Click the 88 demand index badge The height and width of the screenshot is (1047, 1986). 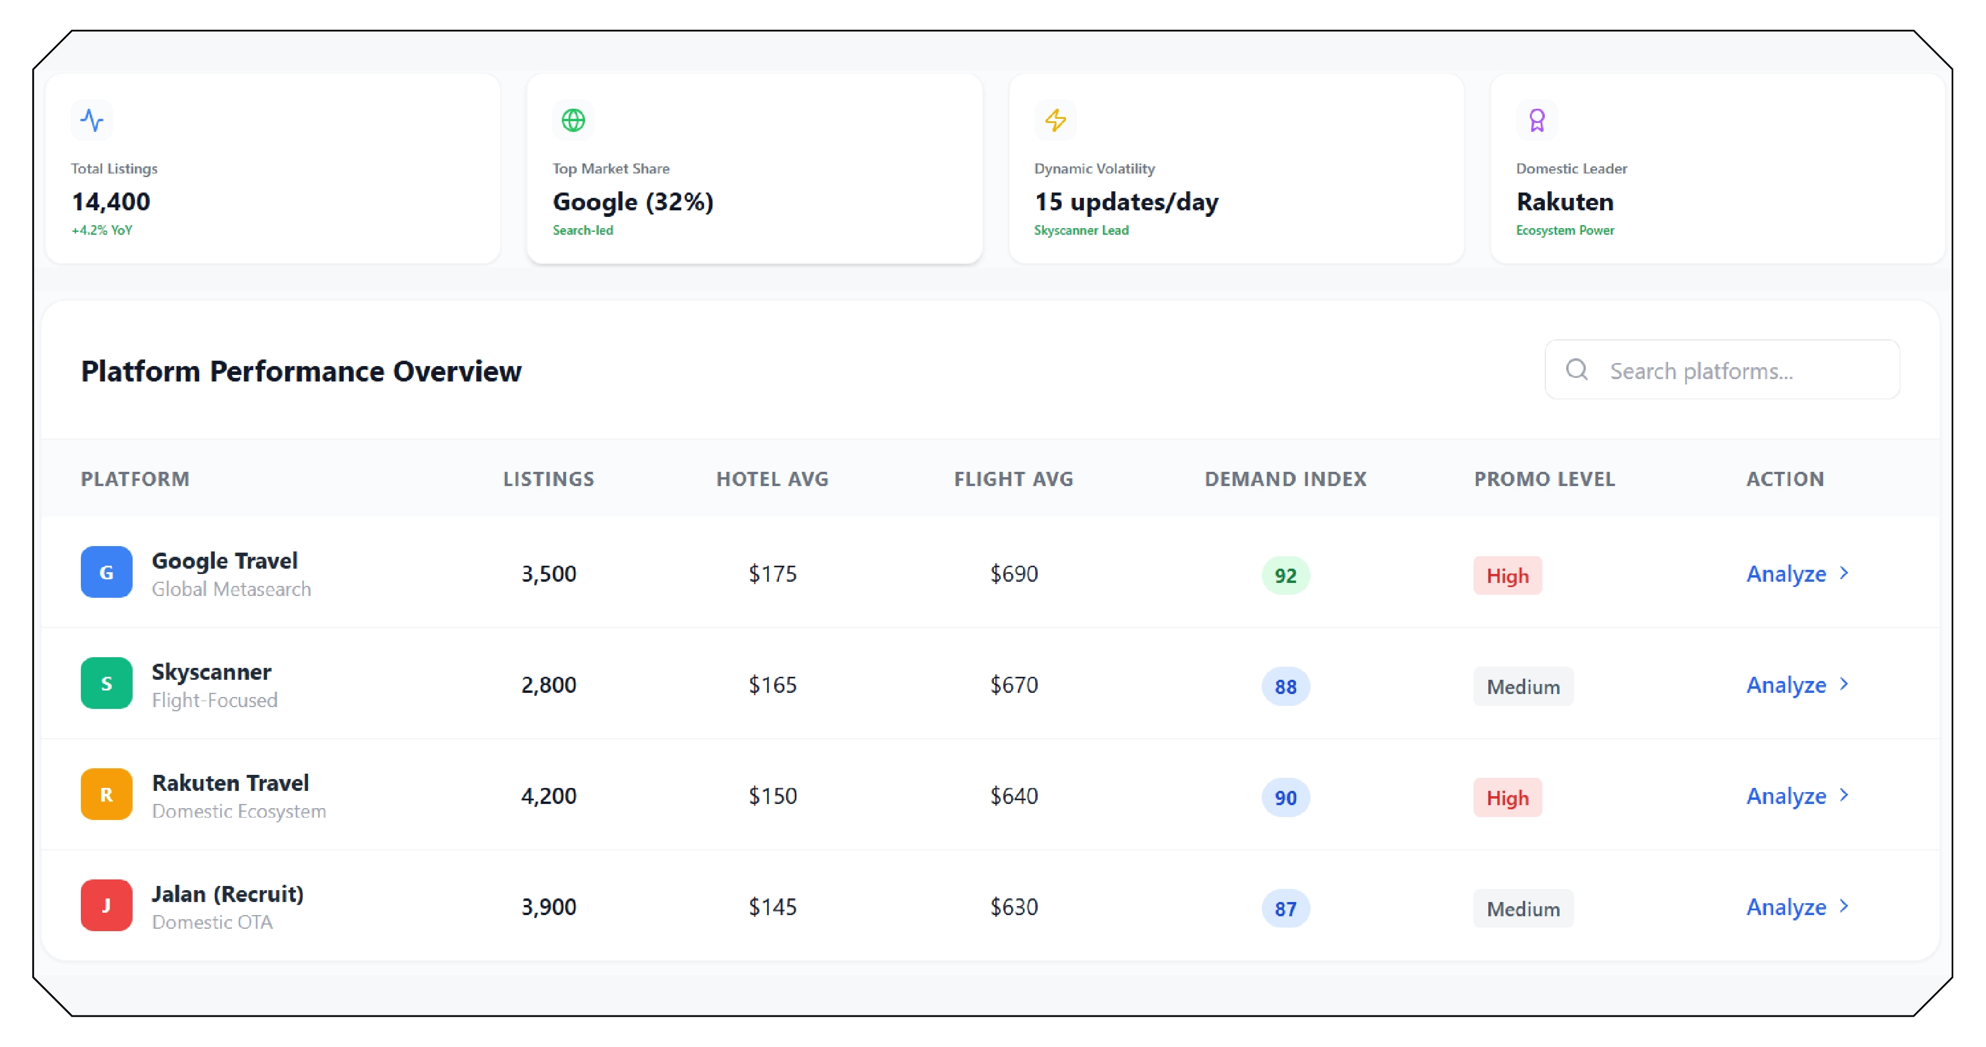(x=1285, y=686)
